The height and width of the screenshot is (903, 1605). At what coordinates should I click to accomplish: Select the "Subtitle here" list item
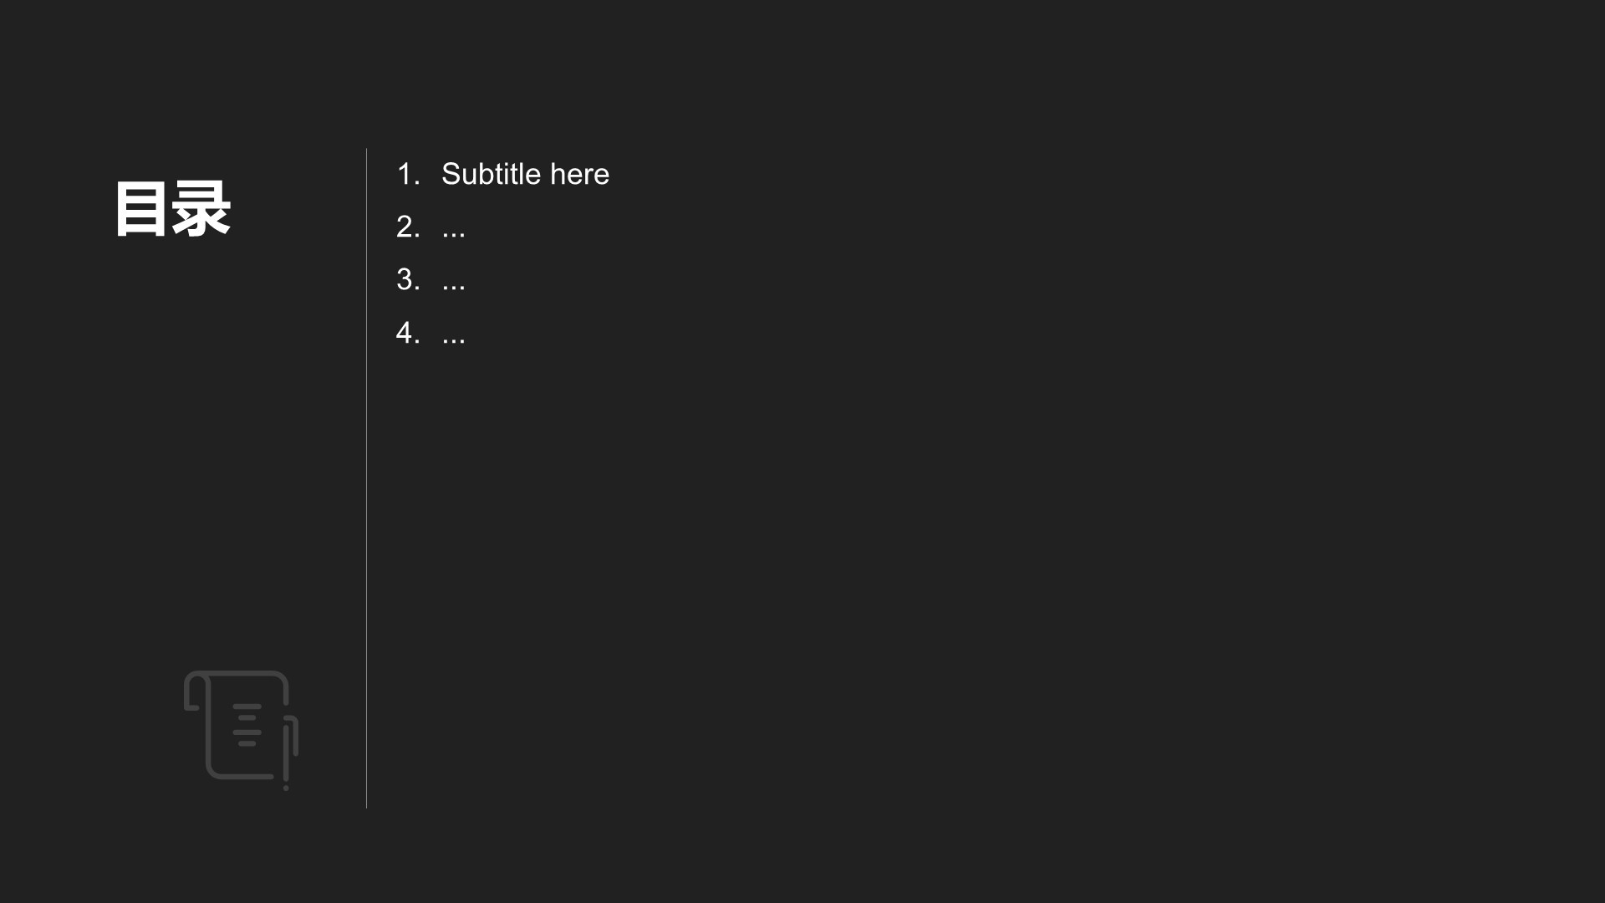click(525, 174)
